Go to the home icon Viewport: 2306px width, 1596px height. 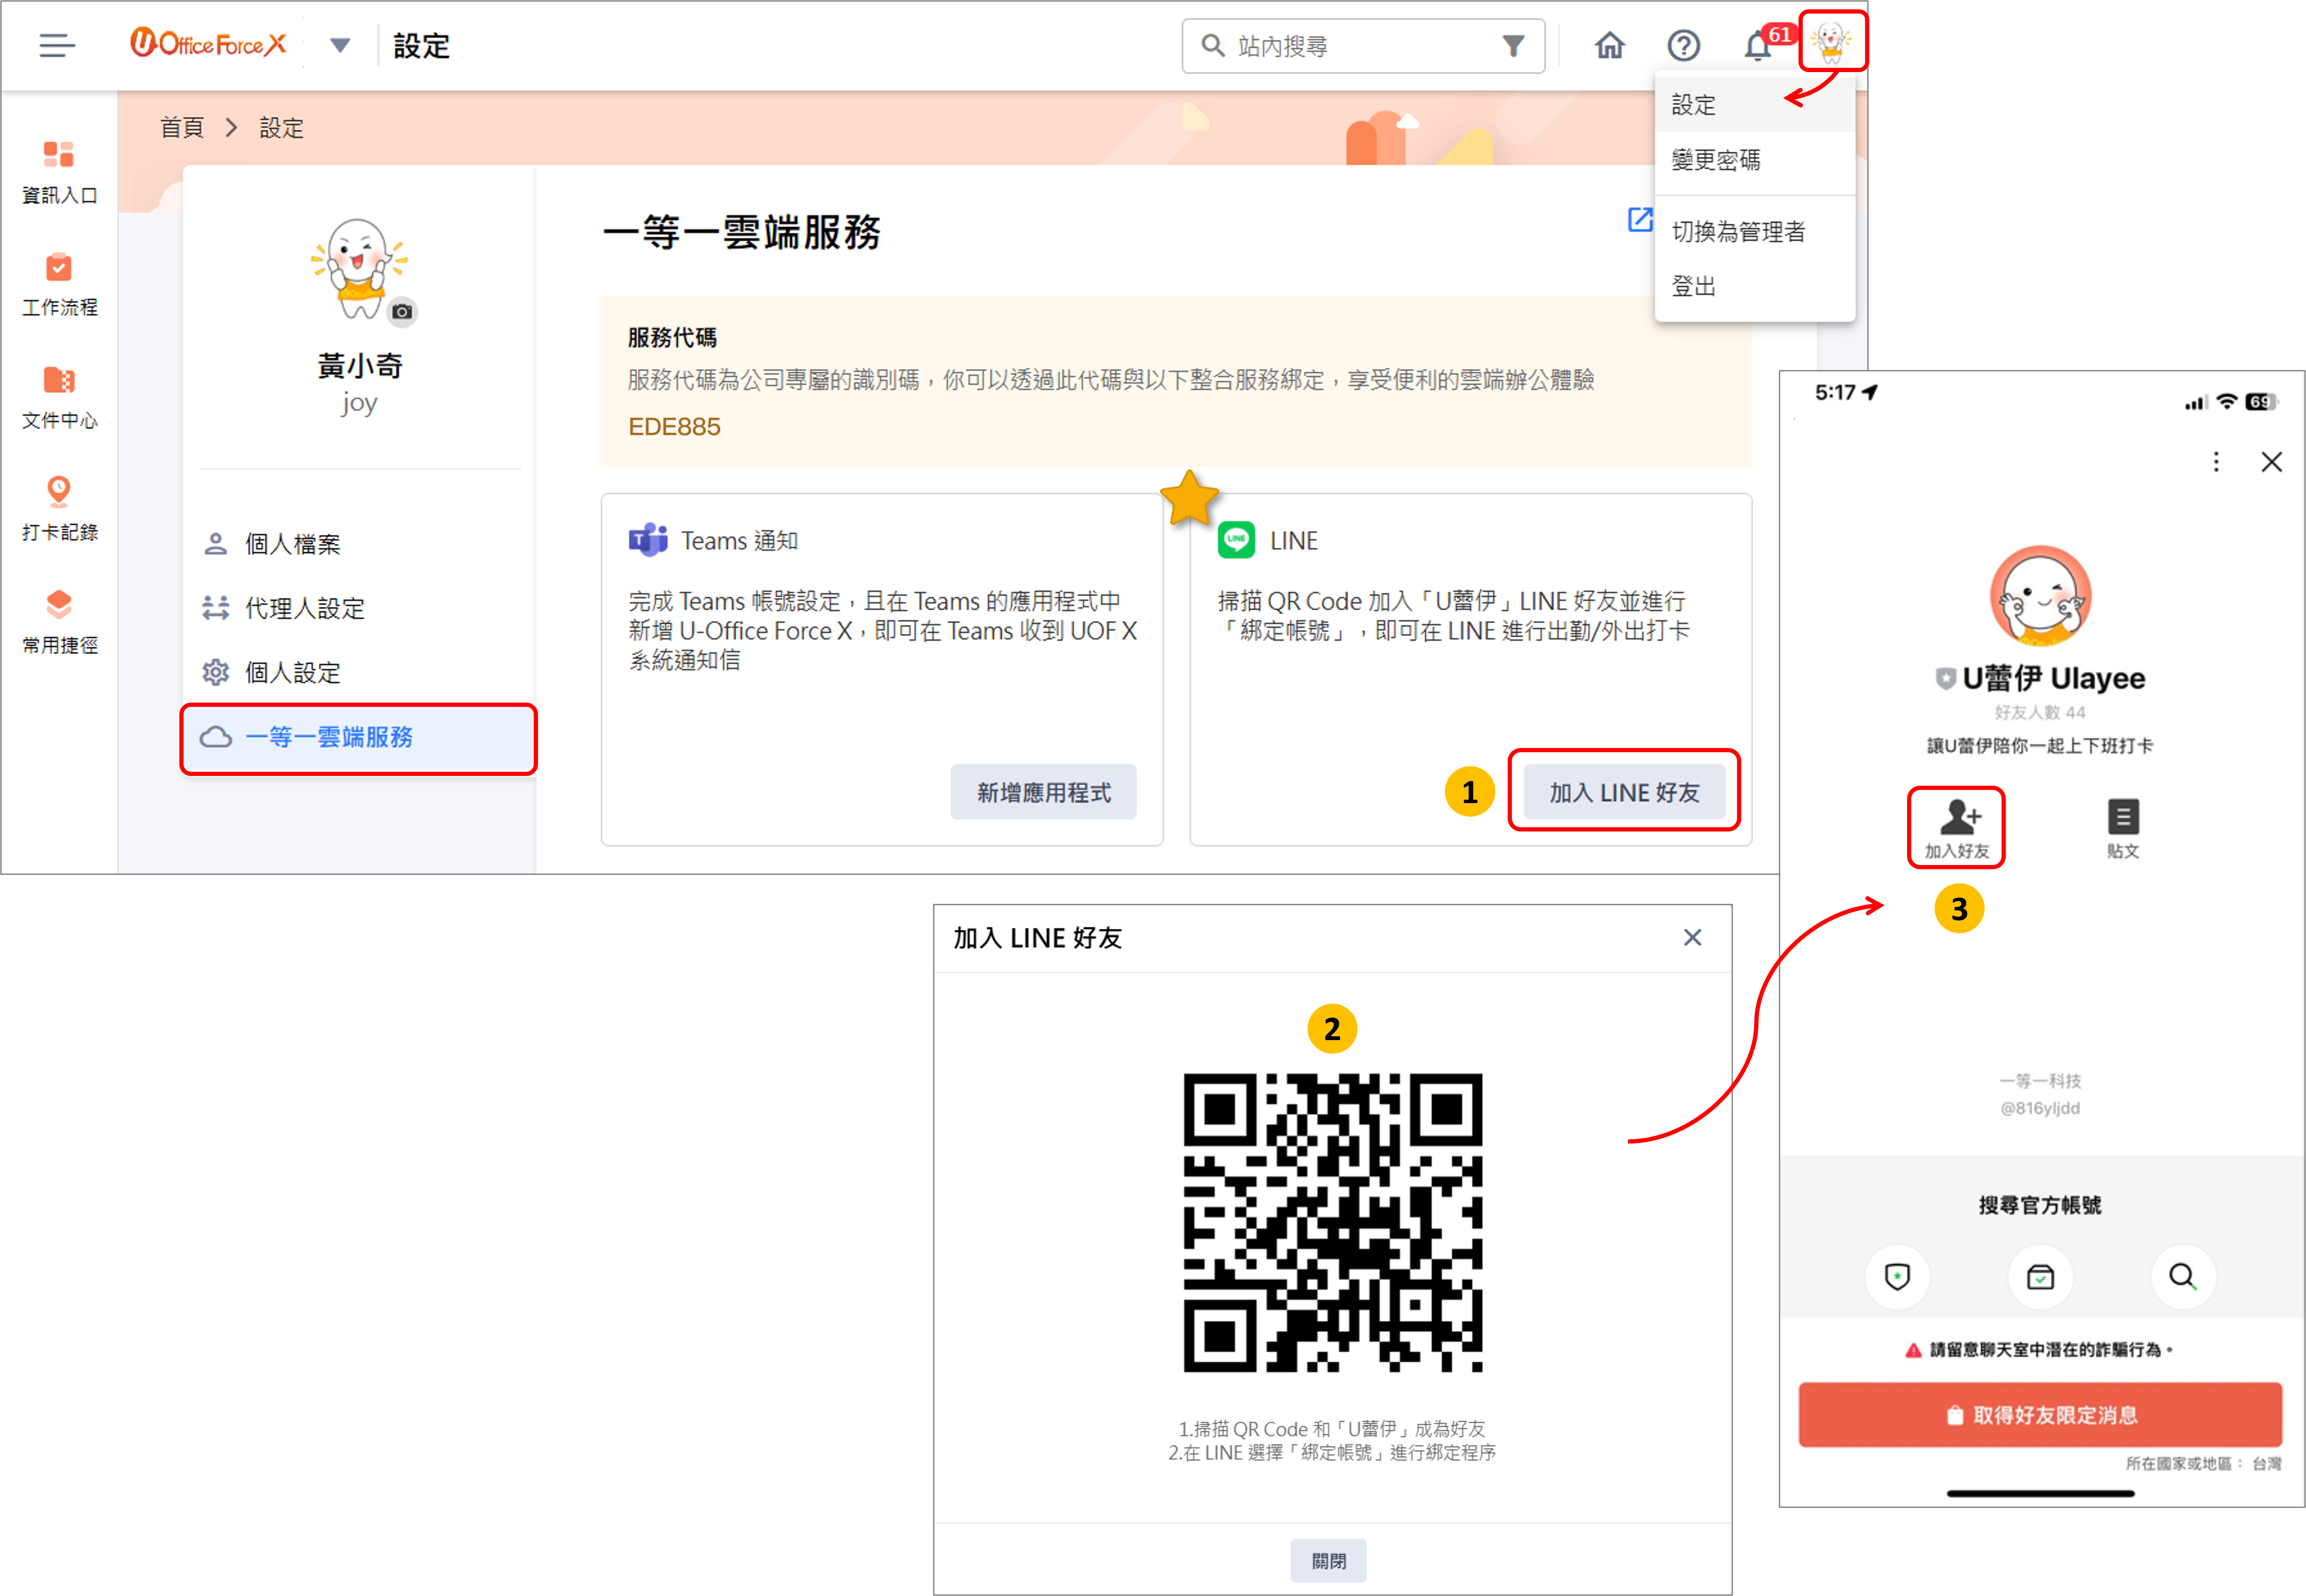pyautogui.click(x=1609, y=46)
